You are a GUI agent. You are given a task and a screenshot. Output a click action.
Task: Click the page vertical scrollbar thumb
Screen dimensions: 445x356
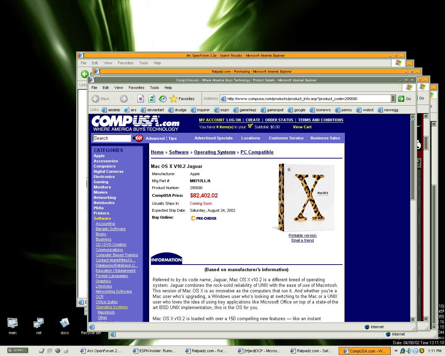(x=413, y=160)
